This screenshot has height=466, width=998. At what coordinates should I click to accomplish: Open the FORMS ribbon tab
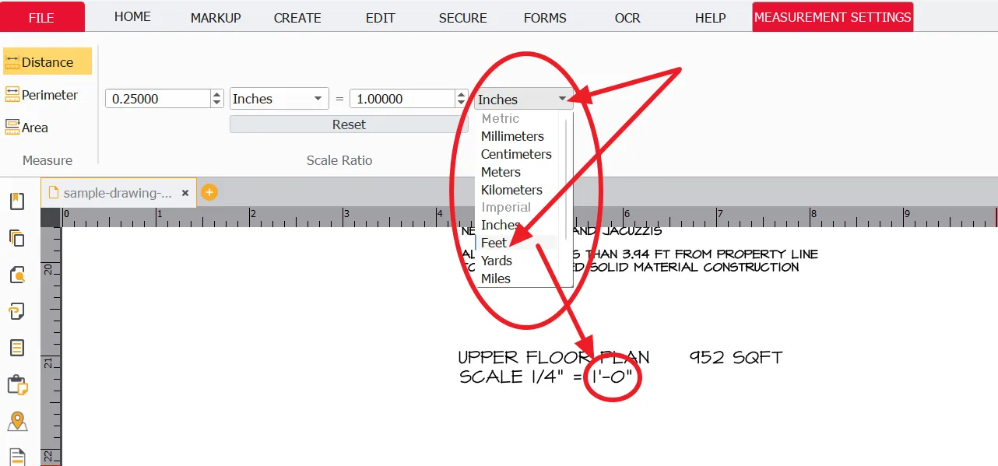tap(545, 18)
